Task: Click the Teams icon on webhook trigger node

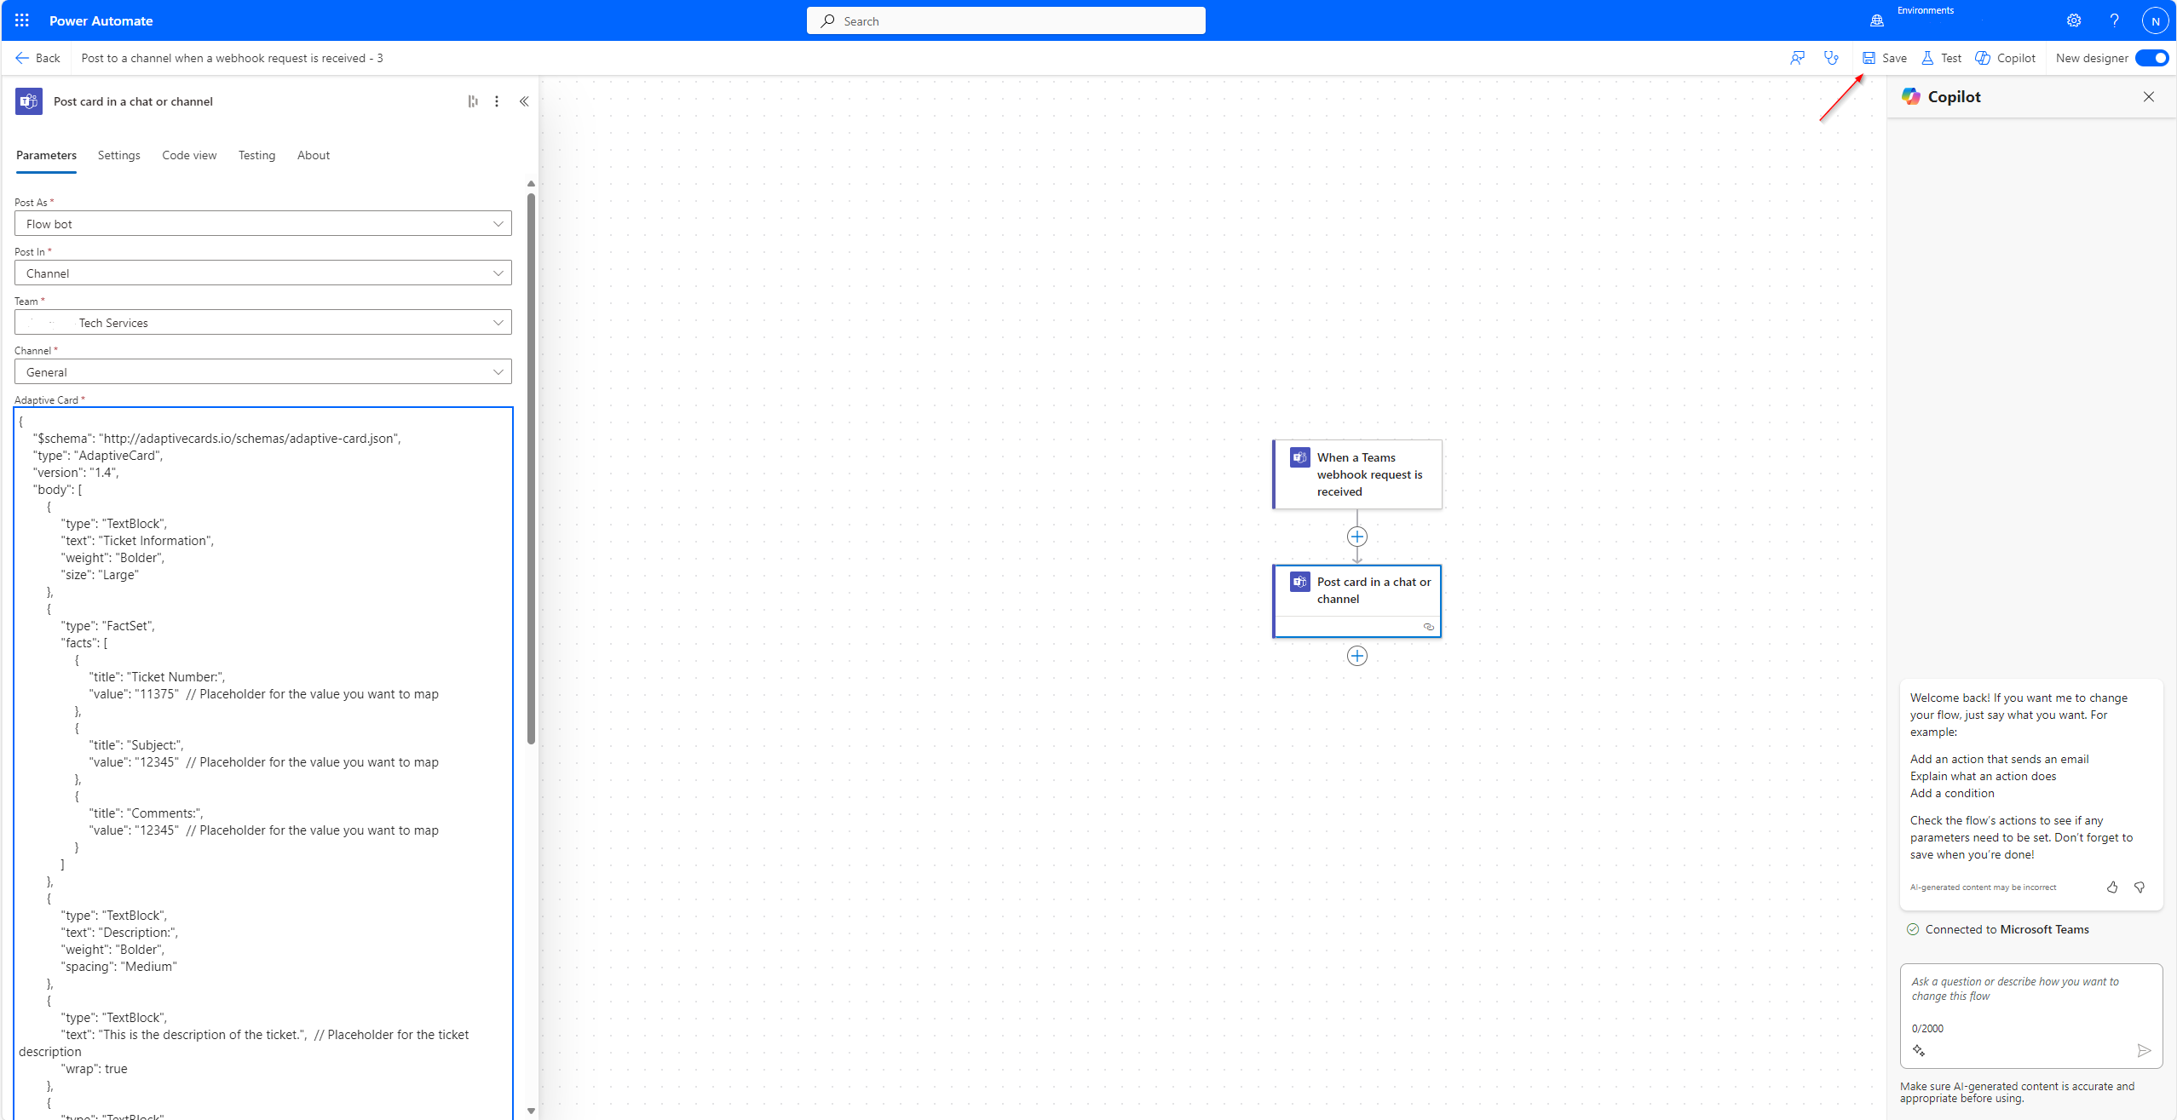Action: coord(1300,457)
